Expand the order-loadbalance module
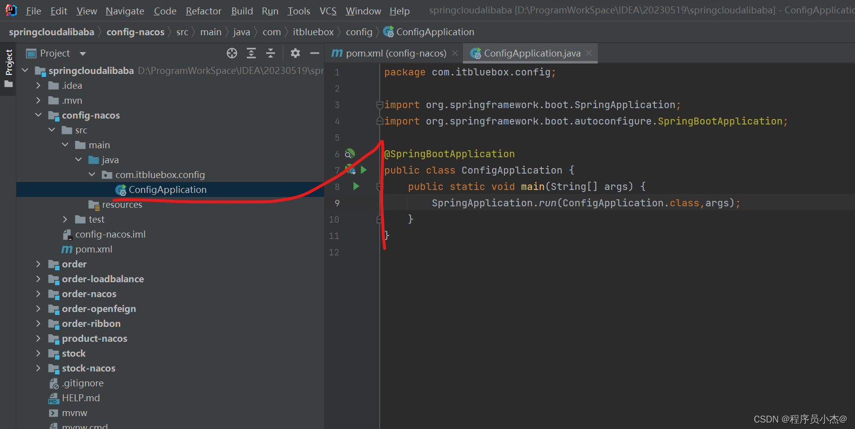Image resolution: width=855 pixels, height=429 pixels. (x=38, y=279)
